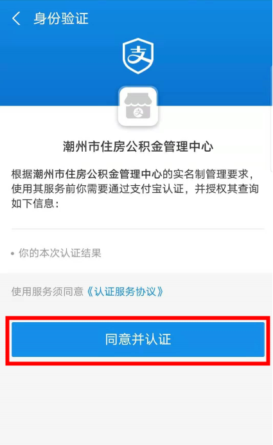Click the 身份验证 page title
273x445 pixels.
61,19
